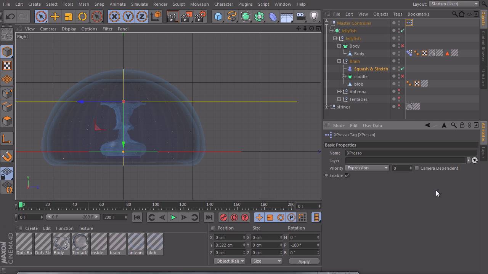This screenshot has width=488, height=274.
Task: Expand the Tentacles group
Action: tap(339, 99)
